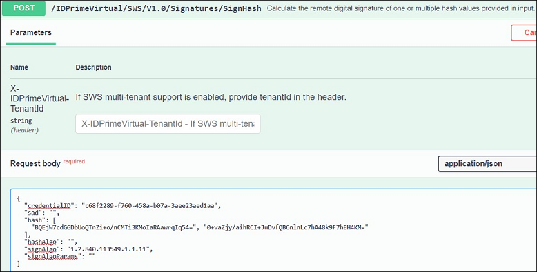Open the application/json content type dropdown
The width and height of the screenshot is (537, 272).
(x=487, y=164)
